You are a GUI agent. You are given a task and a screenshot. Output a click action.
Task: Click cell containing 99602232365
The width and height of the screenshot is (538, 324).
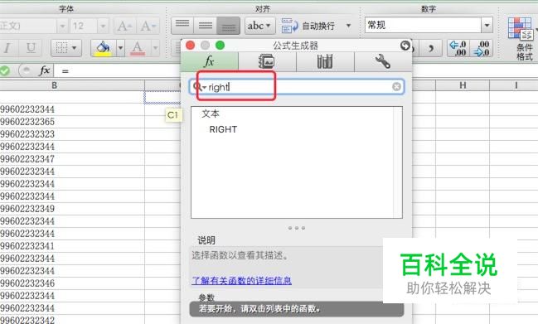coord(72,122)
